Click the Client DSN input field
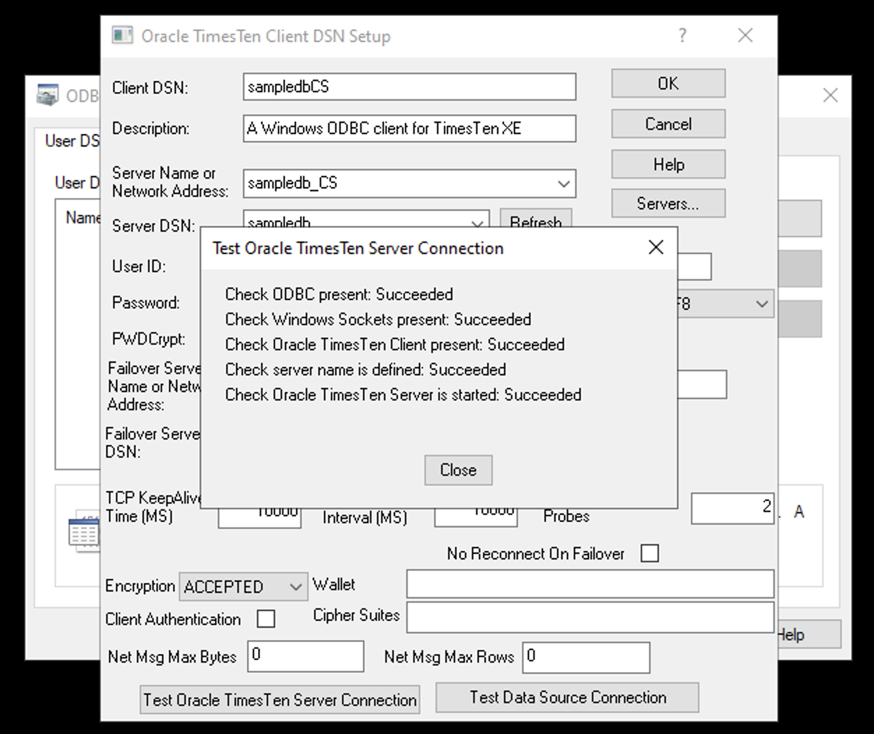The width and height of the screenshot is (874, 734). (408, 87)
